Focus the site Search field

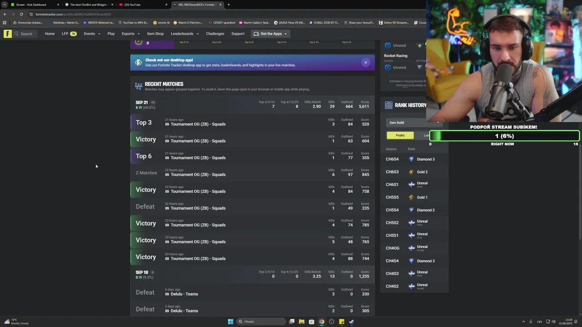coord(26,34)
